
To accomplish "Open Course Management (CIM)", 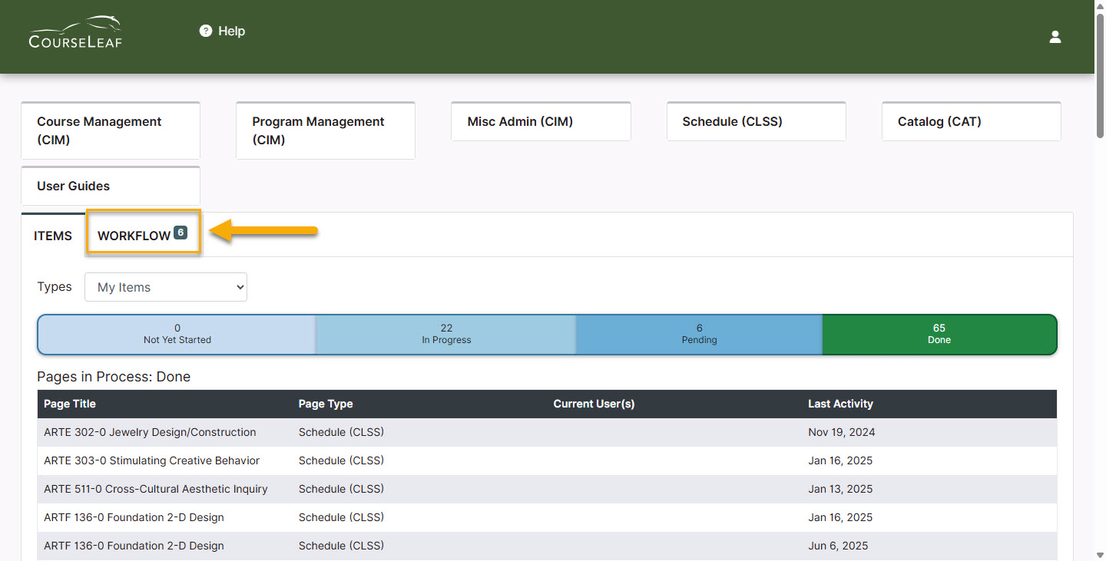I will coord(110,130).
